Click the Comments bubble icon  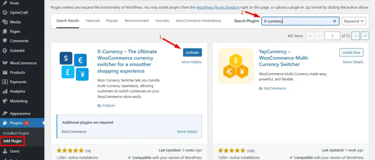coord(5,41)
